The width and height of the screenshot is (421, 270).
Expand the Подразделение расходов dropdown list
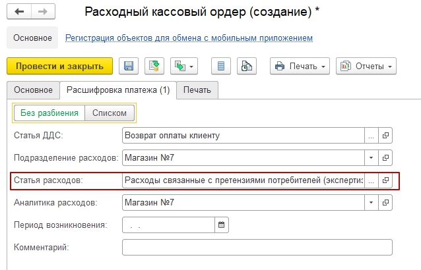click(x=371, y=157)
